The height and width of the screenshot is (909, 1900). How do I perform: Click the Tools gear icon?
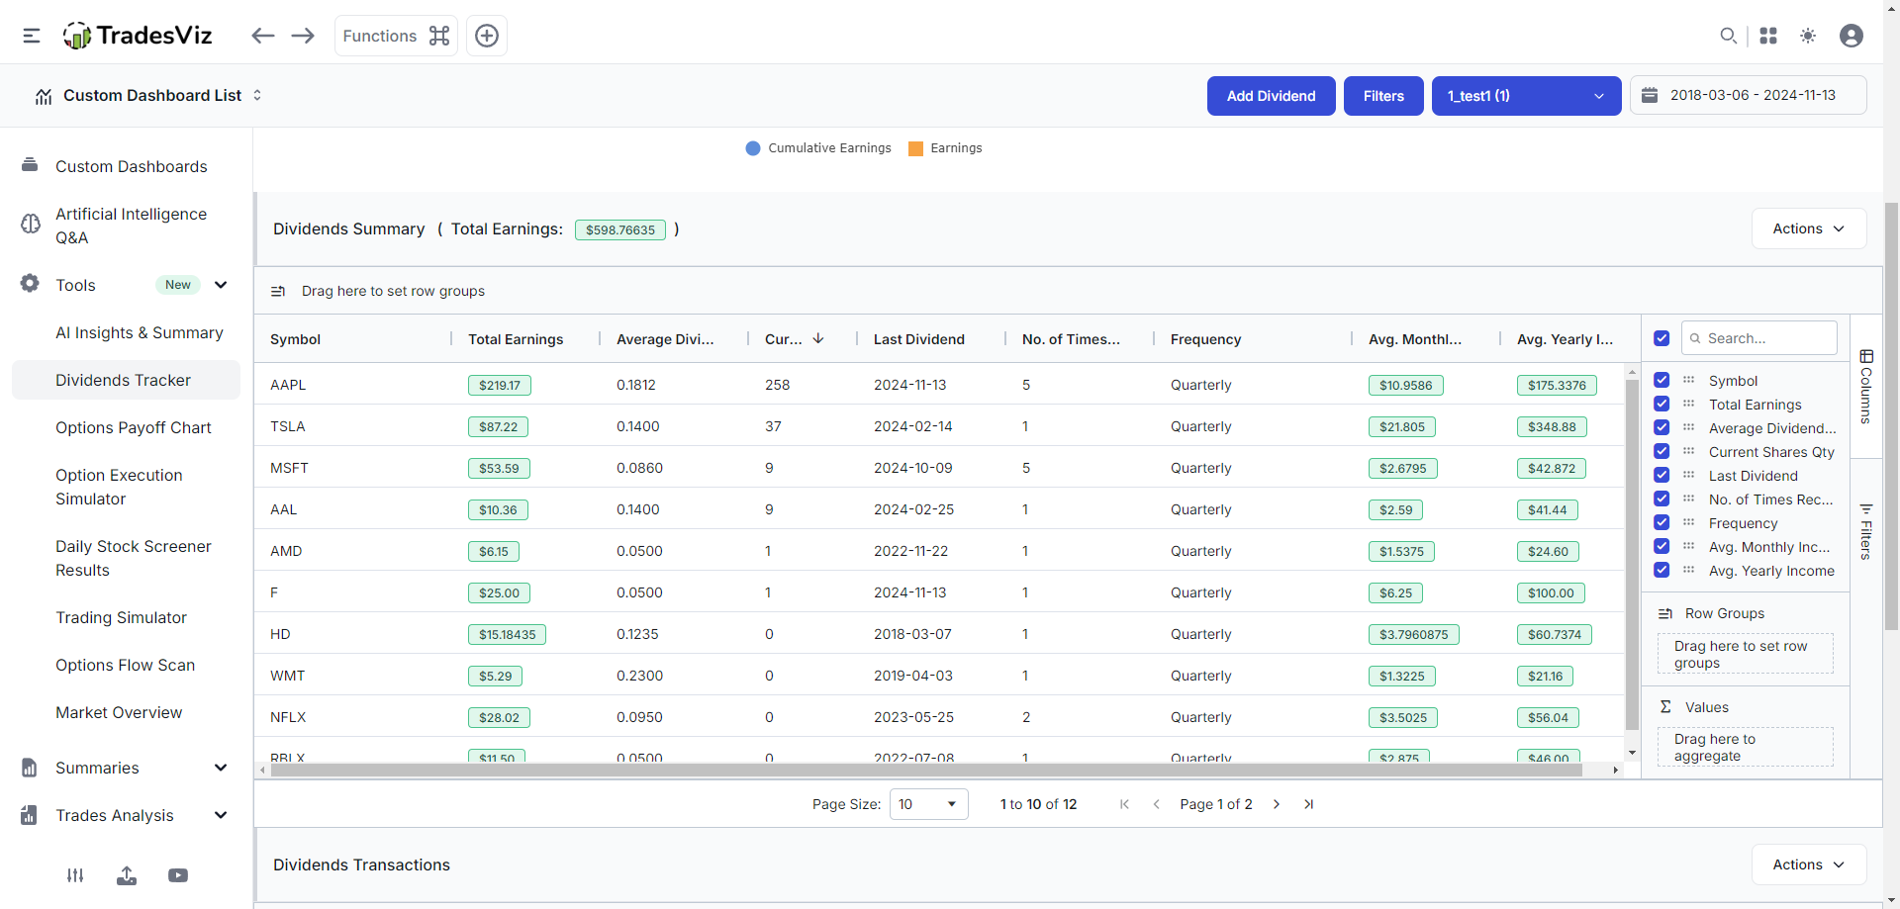pyautogui.click(x=30, y=284)
